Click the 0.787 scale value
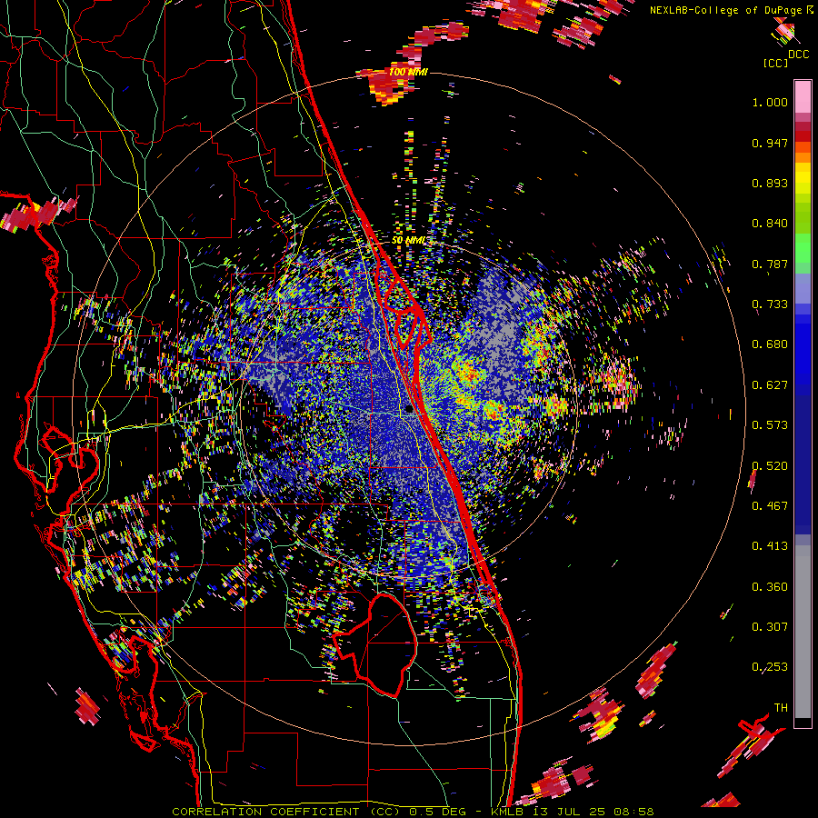818x818 pixels. pos(770,264)
